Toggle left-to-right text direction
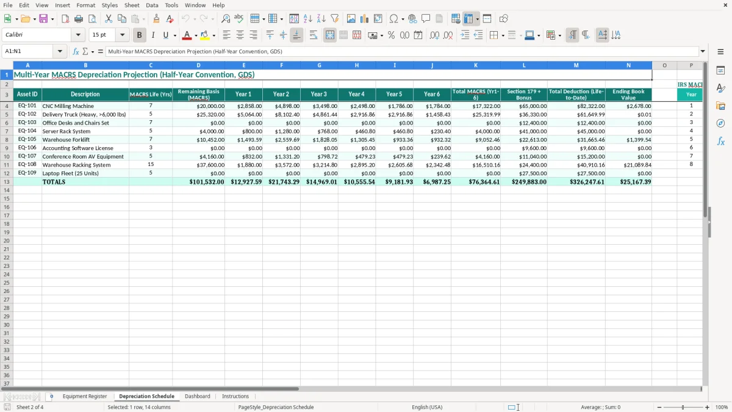Viewport: 732px width, 412px height. coord(572,35)
